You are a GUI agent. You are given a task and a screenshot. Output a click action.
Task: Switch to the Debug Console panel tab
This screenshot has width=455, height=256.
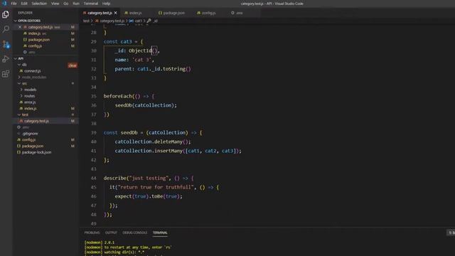point(134,233)
